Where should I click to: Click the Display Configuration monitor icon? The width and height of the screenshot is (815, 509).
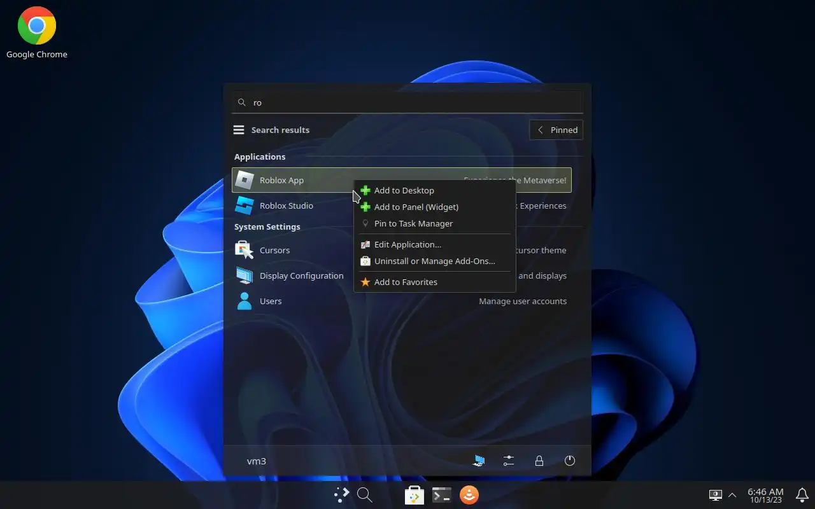point(244,275)
